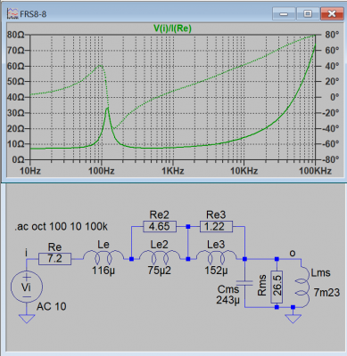Click the -80° right axis label
This screenshot has width=347, height=356.
(x=330, y=159)
